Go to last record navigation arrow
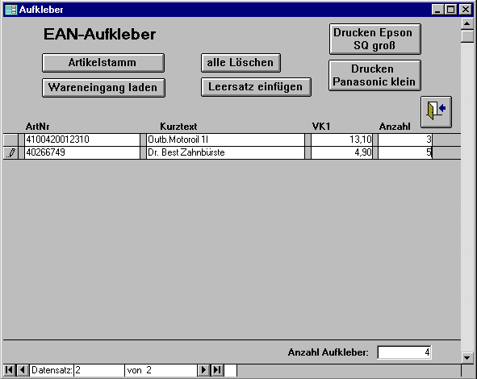This screenshot has width=477, height=379. tap(217, 370)
